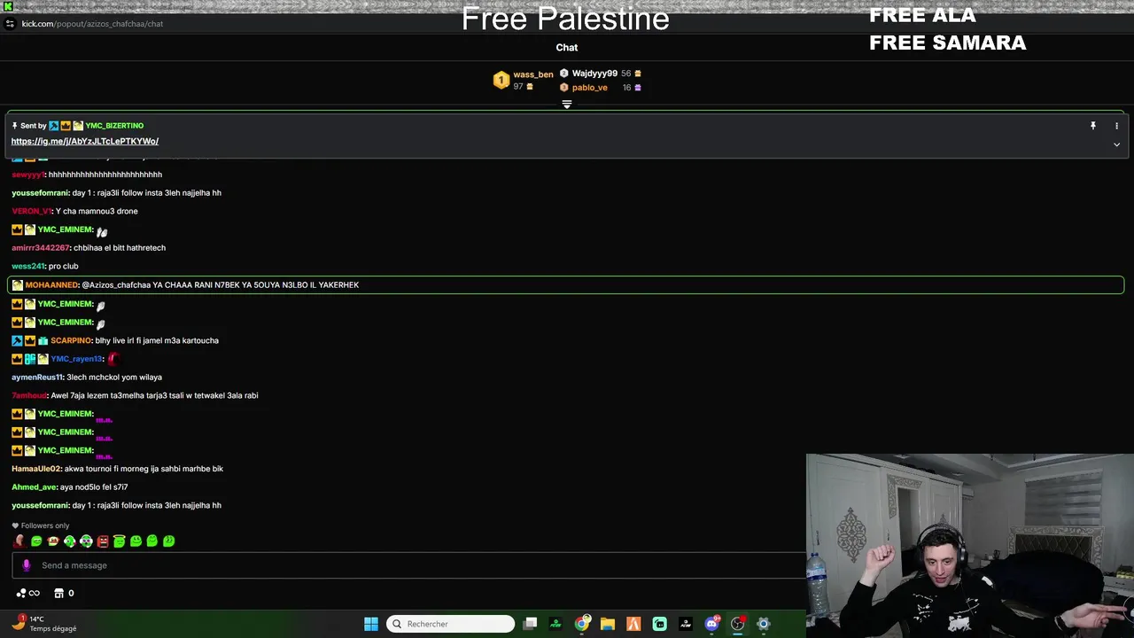Insert the last green emote in row

coord(169,541)
